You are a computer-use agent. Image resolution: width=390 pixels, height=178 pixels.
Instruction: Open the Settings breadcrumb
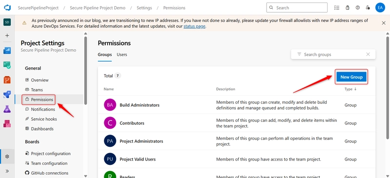144,8
